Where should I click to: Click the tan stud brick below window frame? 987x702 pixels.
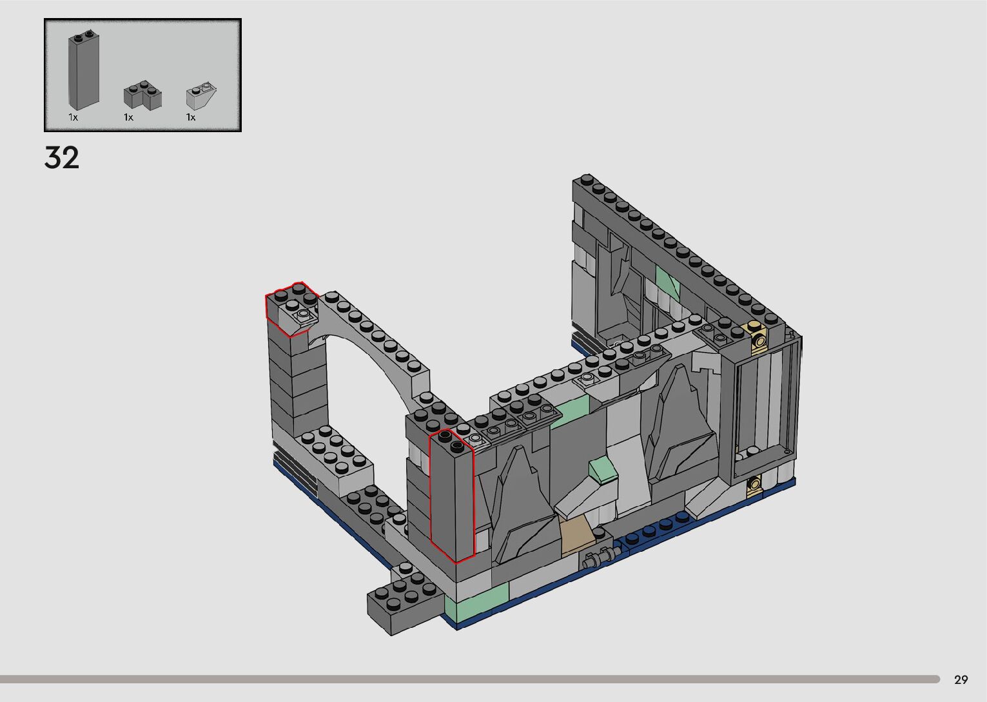pos(754,485)
